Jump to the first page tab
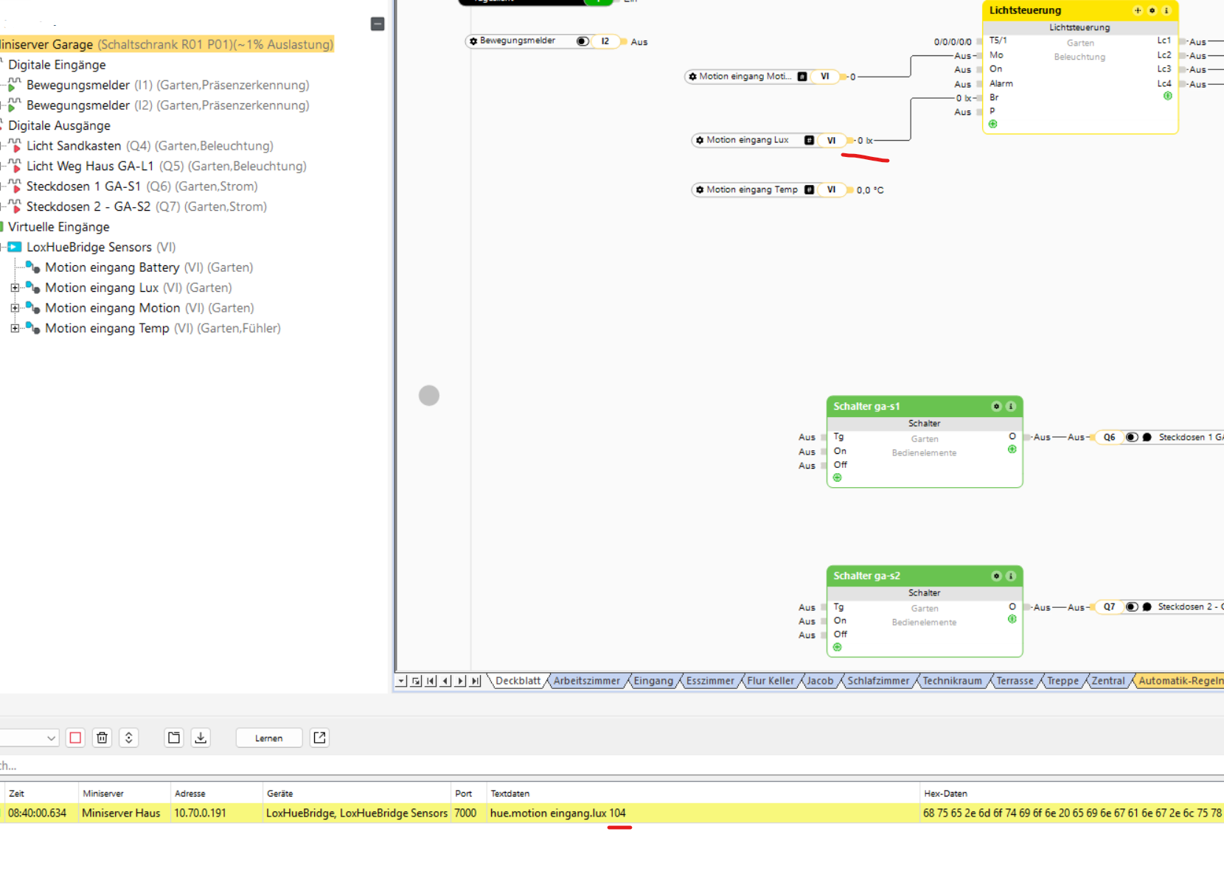The image size is (1224, 871). tap(431, 681)
